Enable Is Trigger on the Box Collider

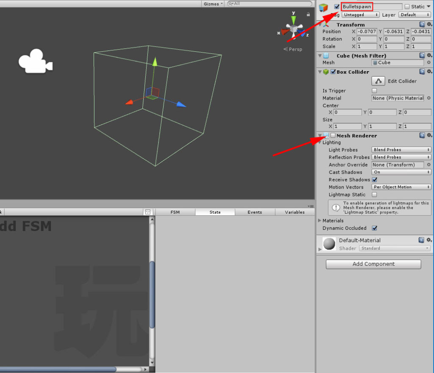coord(374,90)
